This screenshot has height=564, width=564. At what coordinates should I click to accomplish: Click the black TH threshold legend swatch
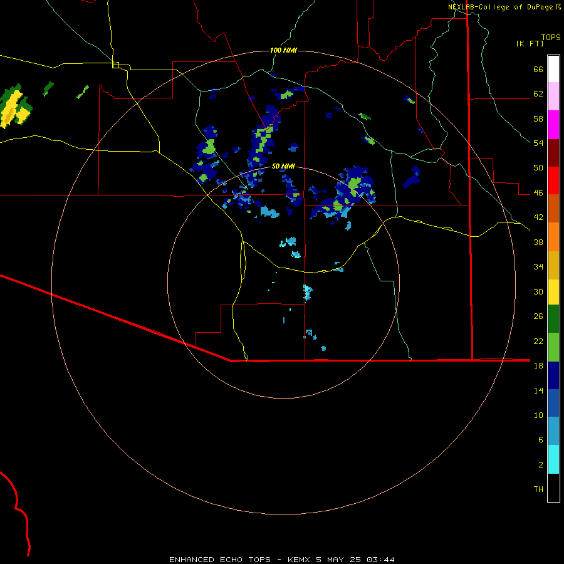553,488
